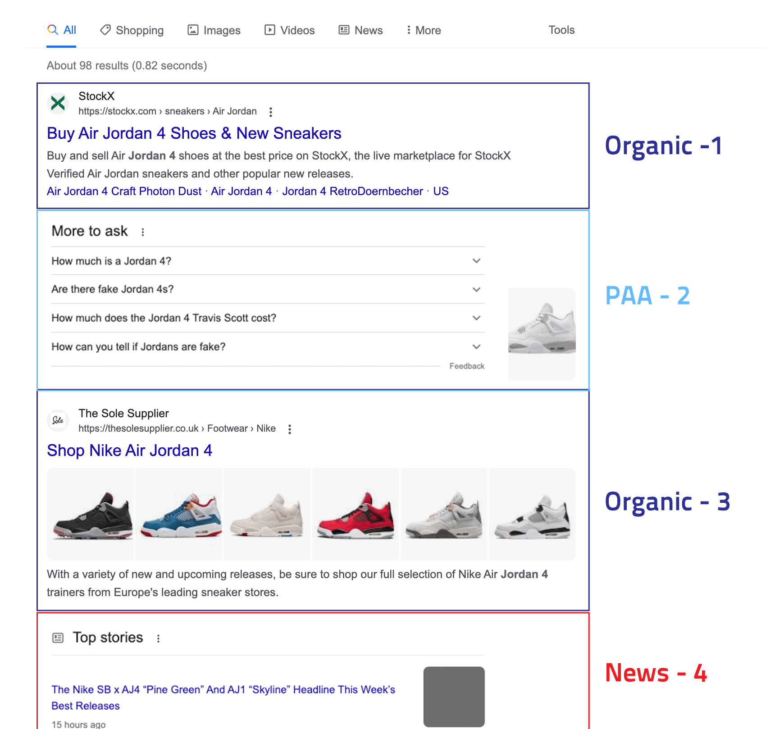Open the Jordan 4 RetroDoernbecher sitelink
Screen dimensions: 766x729
click(x=352, y=191)
